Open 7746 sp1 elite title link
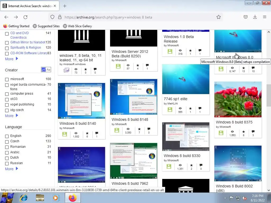The width and height of the screenshot is (271, 203). 176,99
